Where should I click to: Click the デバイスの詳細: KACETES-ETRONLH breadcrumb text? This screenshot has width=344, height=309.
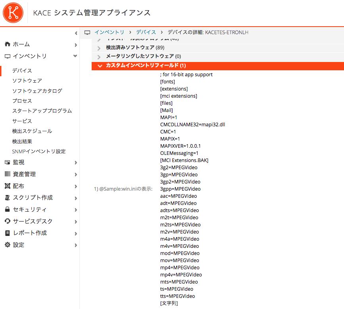tap(208, 32)
